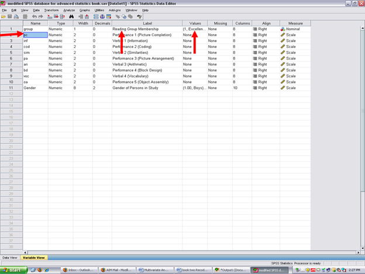Select row 11 header
Screen dimensions: 365x274
(x=10, y=87)
